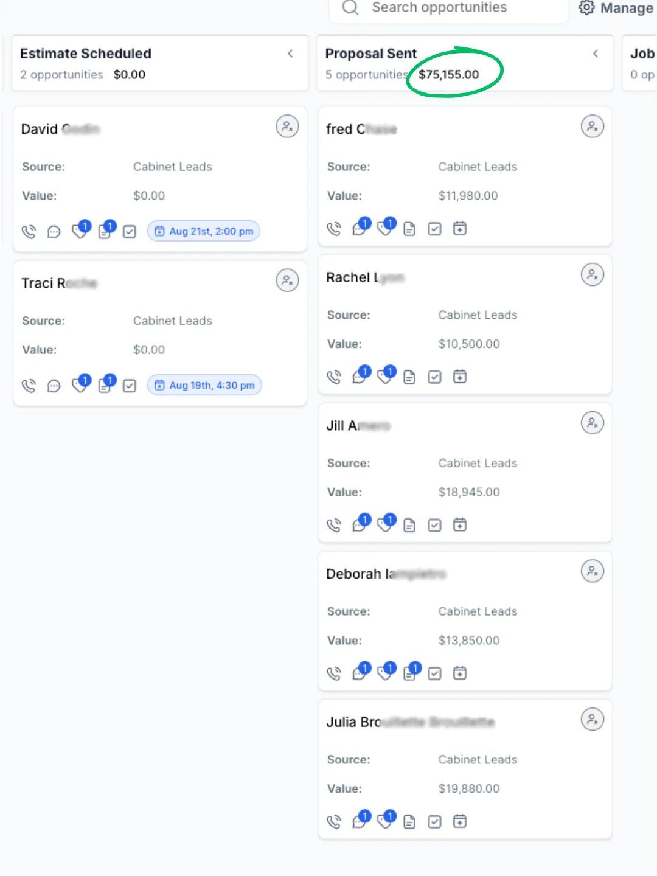The image size is (657, 876).
Task: Open the Manage settings menu
Action: 617,8
